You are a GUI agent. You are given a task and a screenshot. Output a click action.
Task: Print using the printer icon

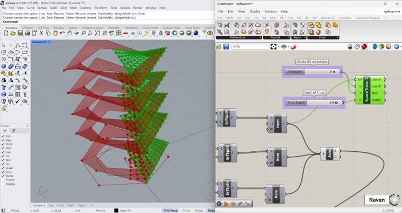27,33
